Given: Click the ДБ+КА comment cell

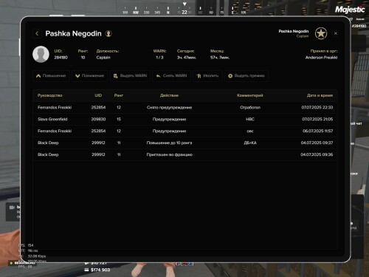Looking at the screenshot, I should point(250,143).
